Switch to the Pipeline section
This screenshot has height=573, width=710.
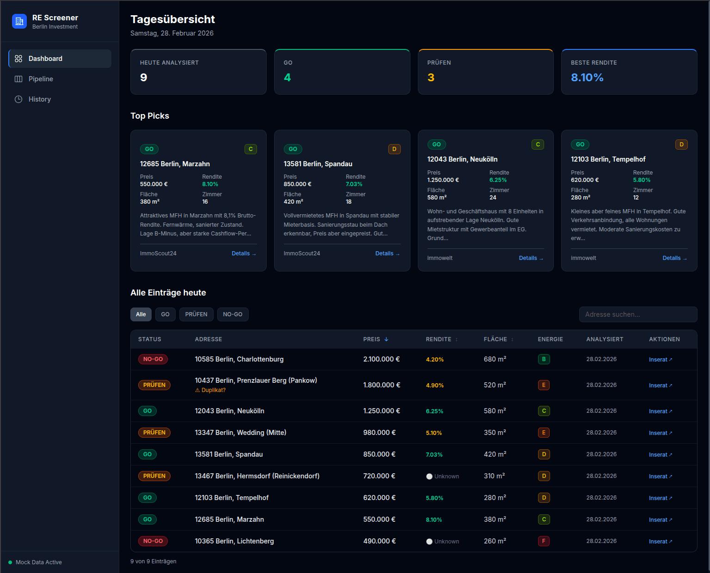click(x=41, y=79)
